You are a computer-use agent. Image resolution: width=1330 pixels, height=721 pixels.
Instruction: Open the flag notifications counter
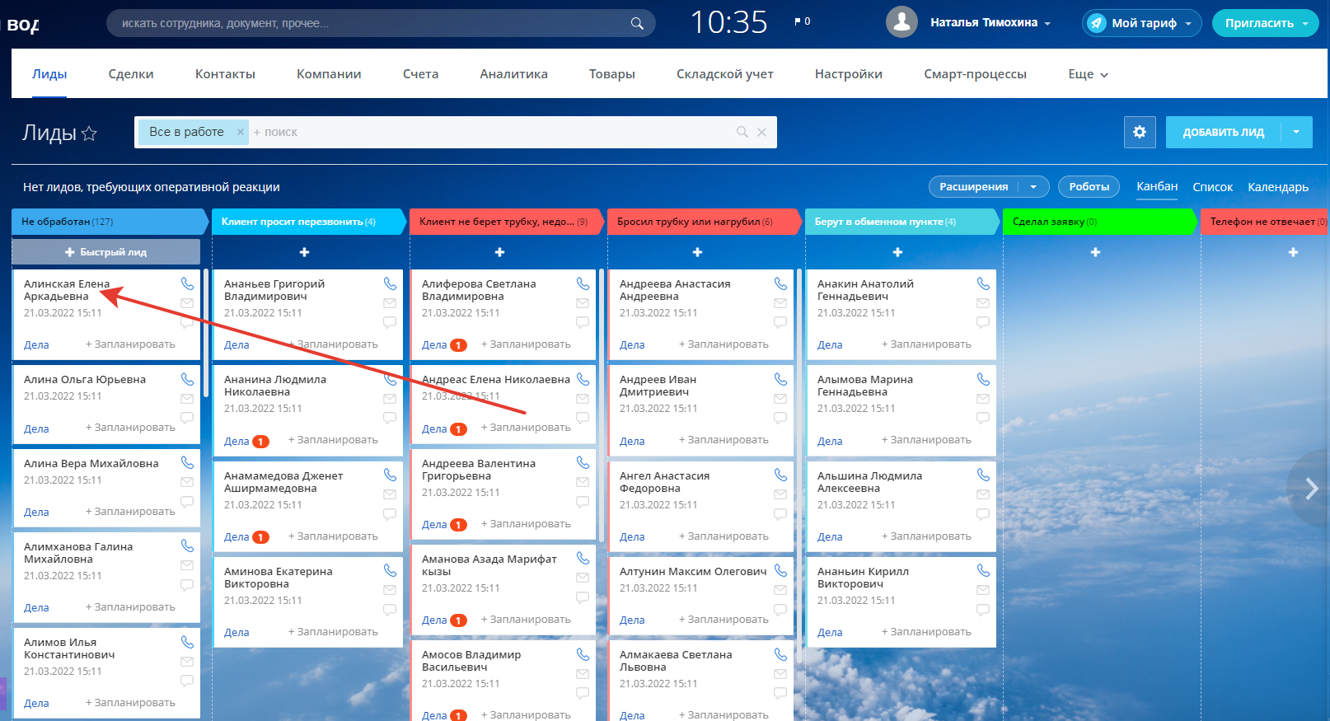(802, 21)
